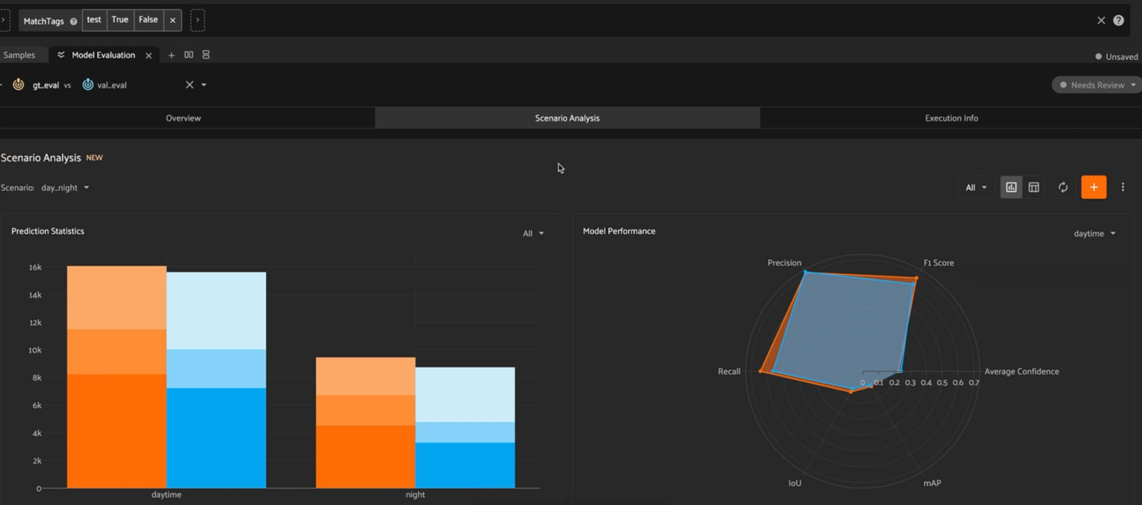Open the three-dot more options menu
The image size is (1142, 505).
[x=1123, y=187]
